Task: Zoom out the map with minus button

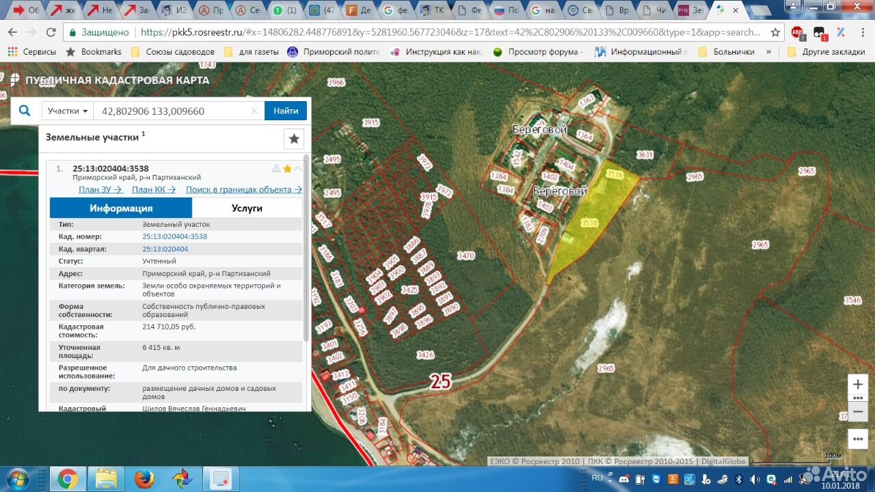Action: coord(858,411)
